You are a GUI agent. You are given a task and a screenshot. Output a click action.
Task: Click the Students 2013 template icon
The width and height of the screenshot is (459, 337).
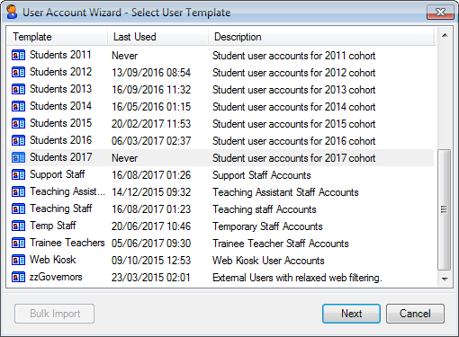point(18,90)
